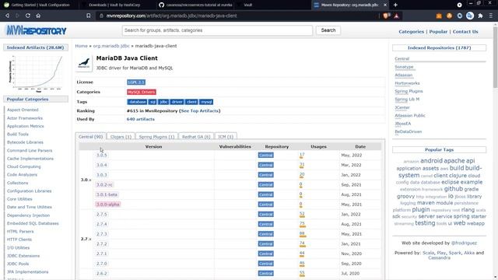Screen dimensions: 498x280
Task: Click usages count 88 for 2.7.3
Action: (x=302, y=233)
